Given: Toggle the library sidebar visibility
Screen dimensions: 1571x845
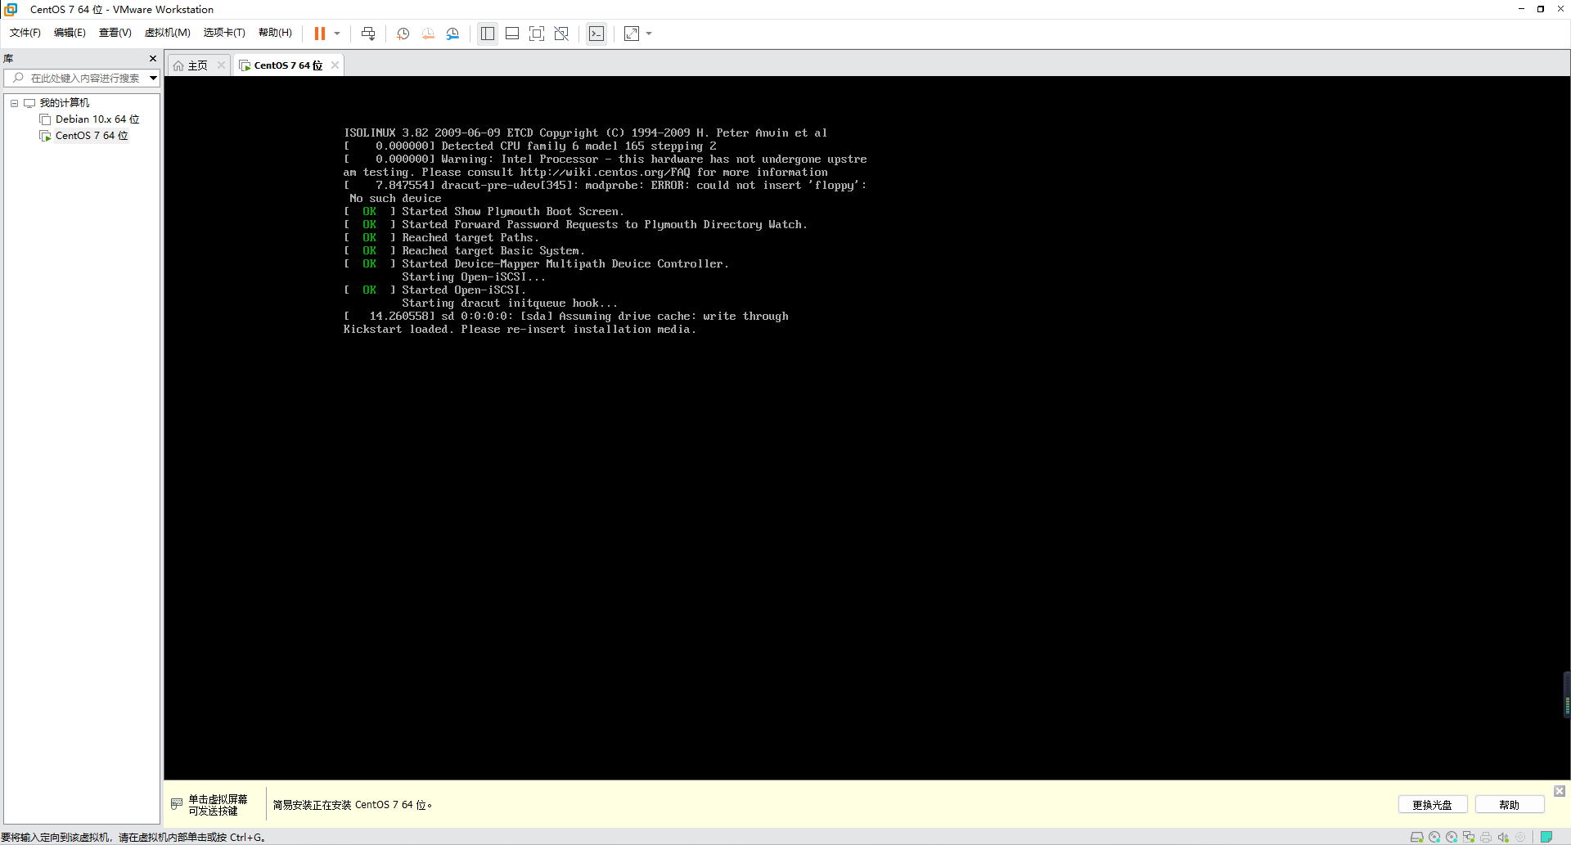Looking at the screenshot, I should click(x=488, y=34).
